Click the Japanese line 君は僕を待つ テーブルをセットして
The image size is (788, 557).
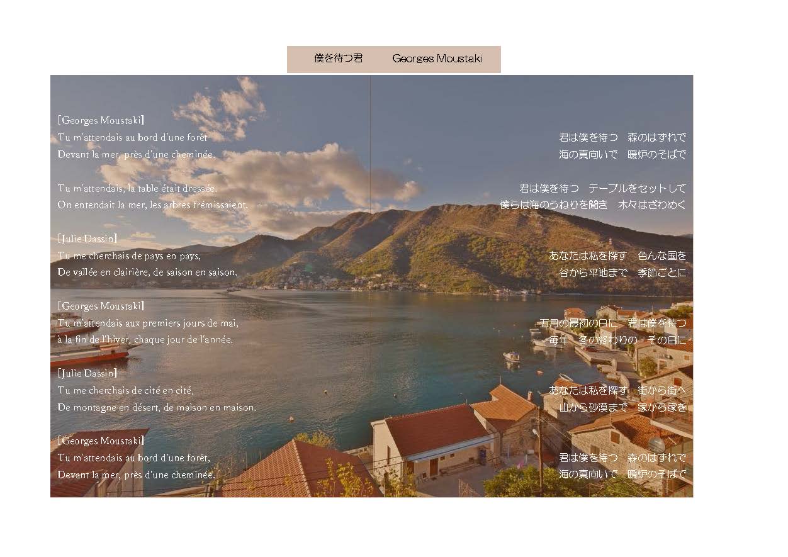[602, 188]
